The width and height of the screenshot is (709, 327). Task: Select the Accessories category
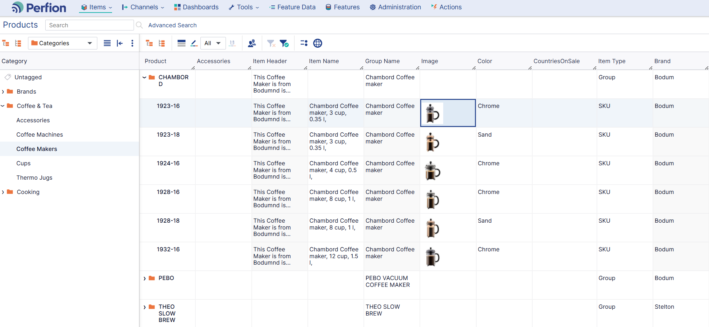(x=33, y=120)
